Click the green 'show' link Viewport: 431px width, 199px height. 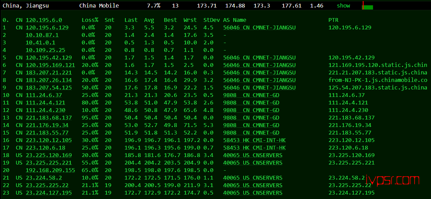[343, 5]
